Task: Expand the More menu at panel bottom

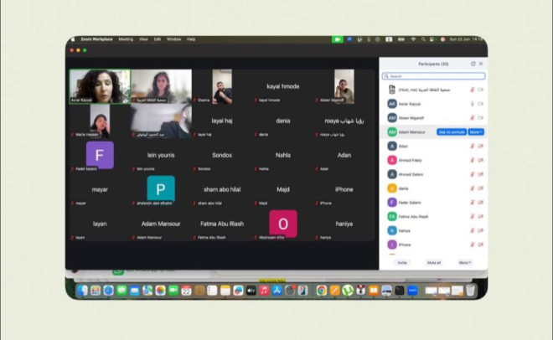Action: [464, 262]
